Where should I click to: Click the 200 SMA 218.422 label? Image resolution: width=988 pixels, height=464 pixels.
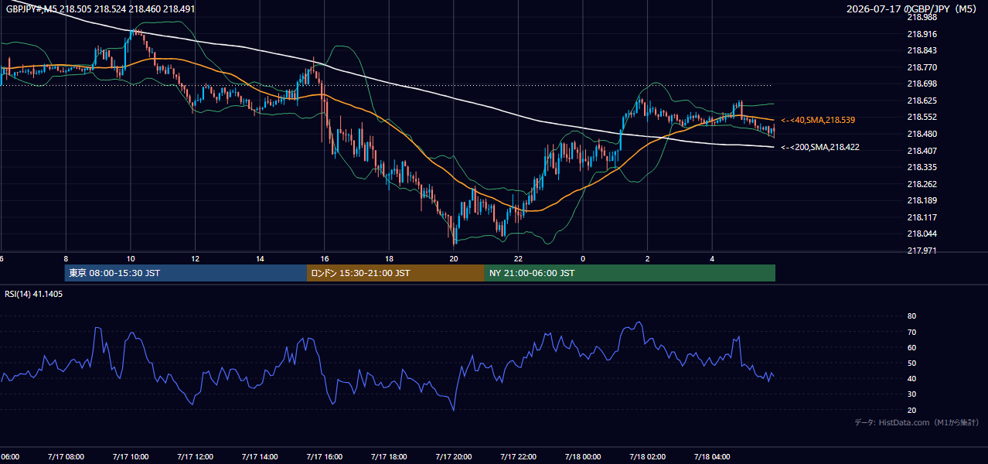point(820,147)
